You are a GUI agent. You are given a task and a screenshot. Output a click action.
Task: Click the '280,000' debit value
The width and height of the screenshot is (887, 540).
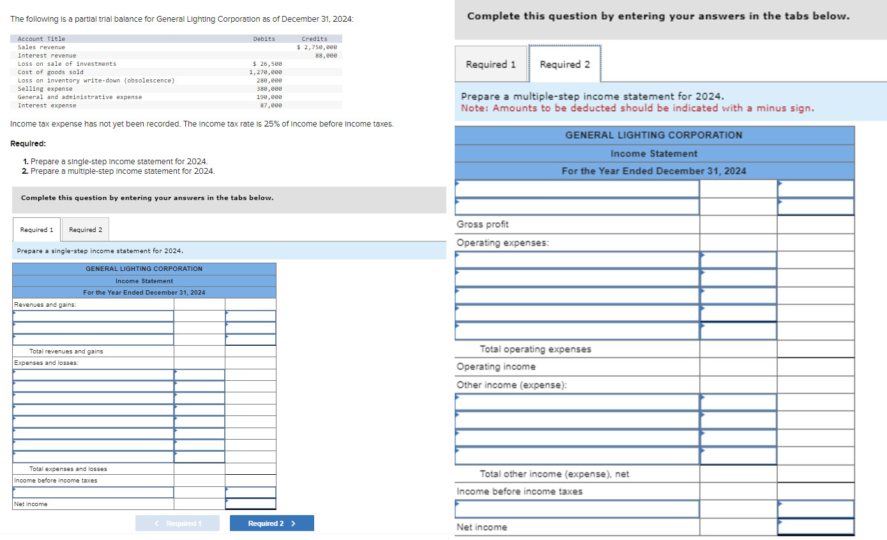[269, 81]
